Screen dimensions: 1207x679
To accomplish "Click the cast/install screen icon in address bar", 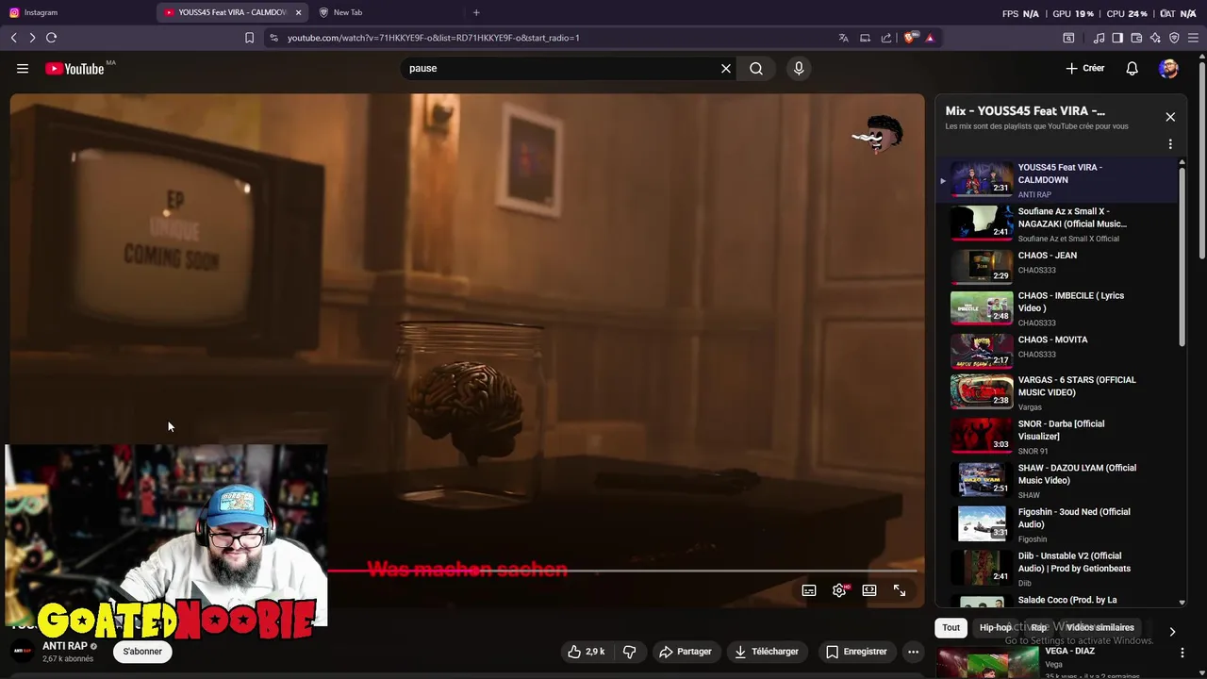I will pos(865,38).
